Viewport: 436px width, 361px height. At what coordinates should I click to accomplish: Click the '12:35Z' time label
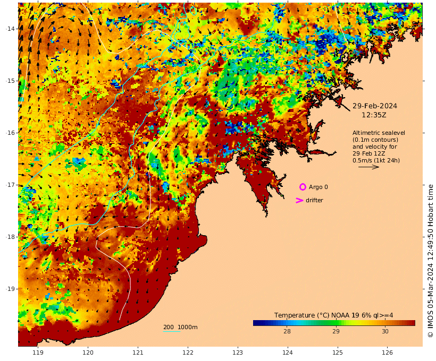[x=374, y=115]
